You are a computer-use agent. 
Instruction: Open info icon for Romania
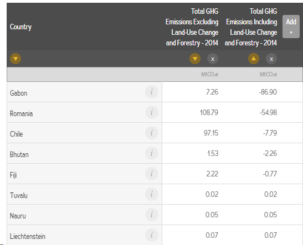pos(152,112)
